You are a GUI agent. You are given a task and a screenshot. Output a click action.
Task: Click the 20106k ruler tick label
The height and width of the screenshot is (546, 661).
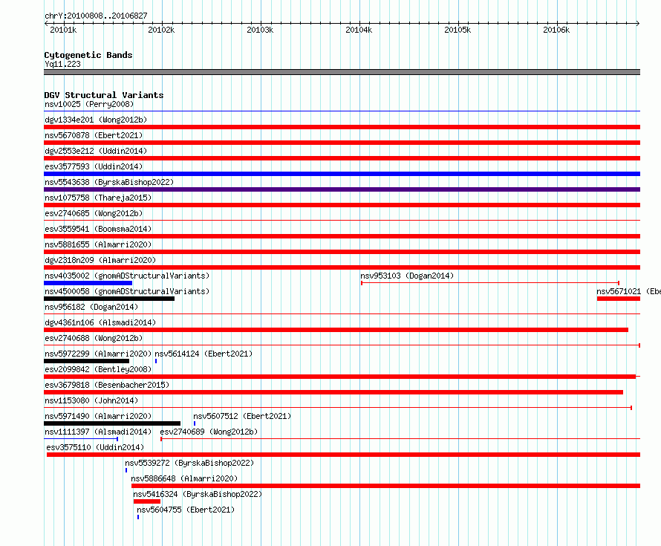(556, 30)
